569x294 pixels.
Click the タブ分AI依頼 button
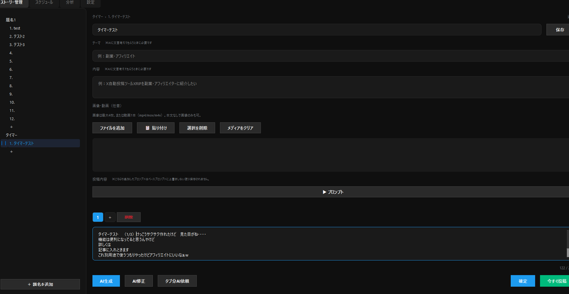tap(177, 281)
